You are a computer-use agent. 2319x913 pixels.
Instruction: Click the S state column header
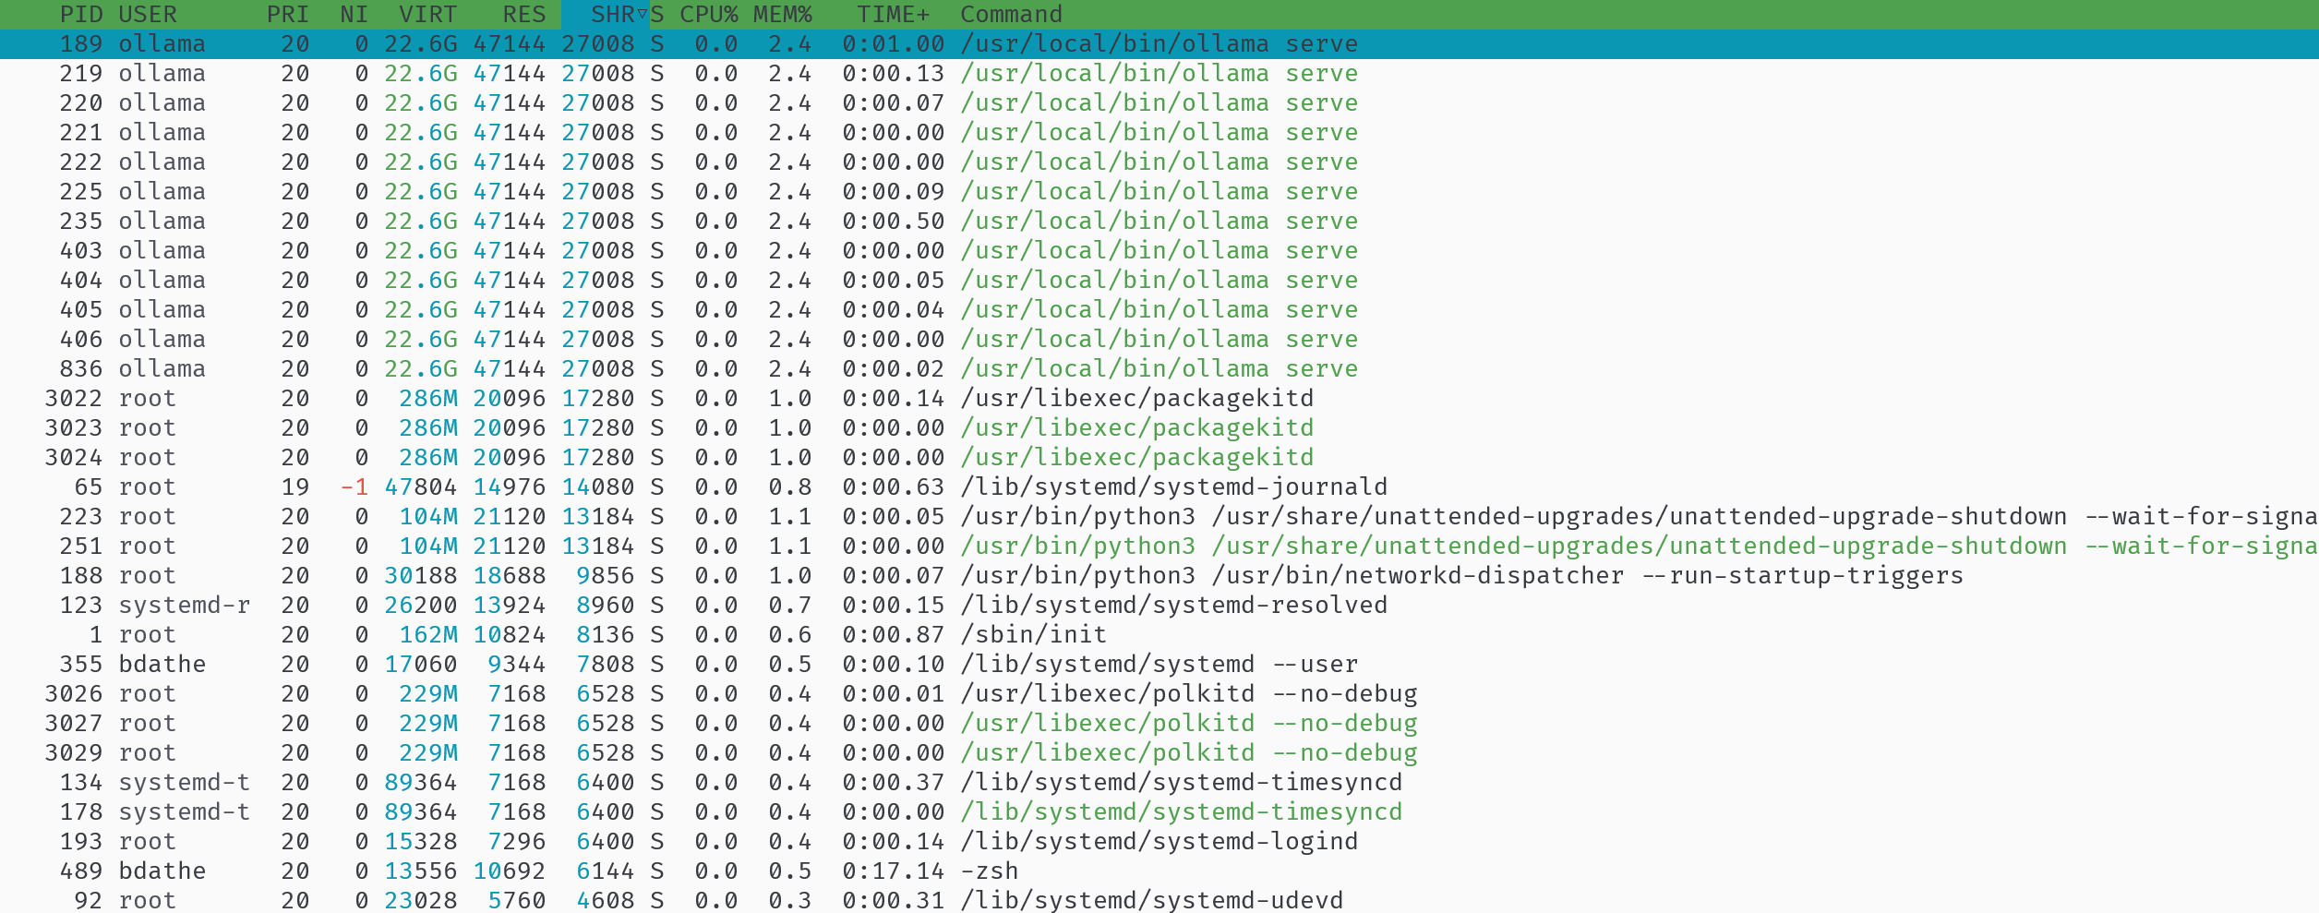[657, 15]
